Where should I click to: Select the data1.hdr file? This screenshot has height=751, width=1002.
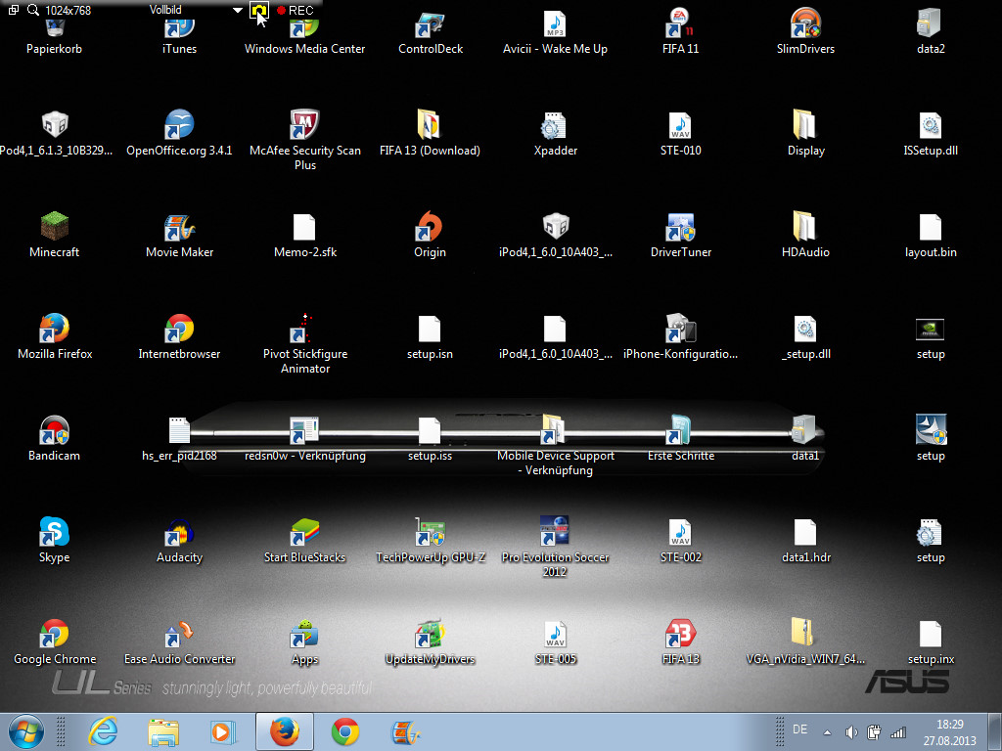click(806, 540)
